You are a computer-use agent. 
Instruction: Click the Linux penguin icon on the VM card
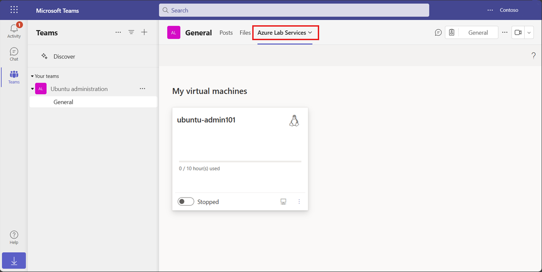[294, 120]
